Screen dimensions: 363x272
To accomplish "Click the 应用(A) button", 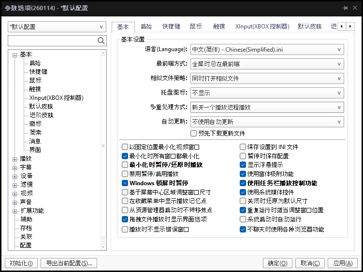I will [343, 263].
